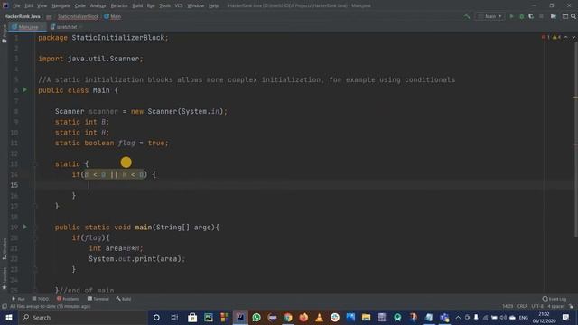Open the Structure tool window stripe

click(x=5, y=249)
